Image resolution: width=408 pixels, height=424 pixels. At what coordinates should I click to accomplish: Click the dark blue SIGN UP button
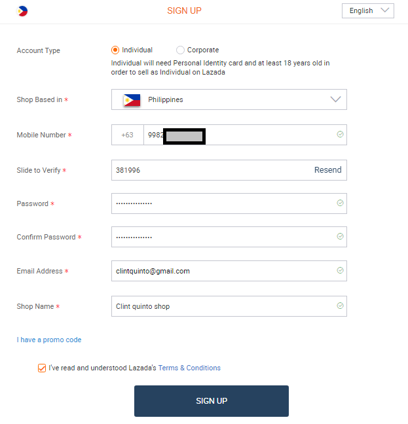point(211,400)
